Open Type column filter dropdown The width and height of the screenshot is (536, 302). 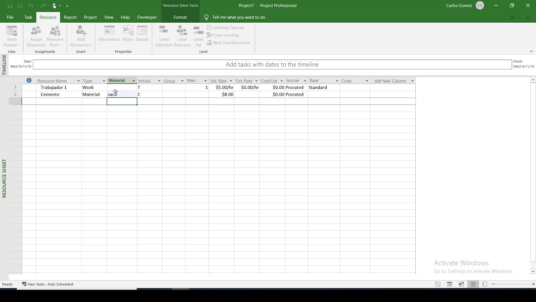(x=104, y=81)
